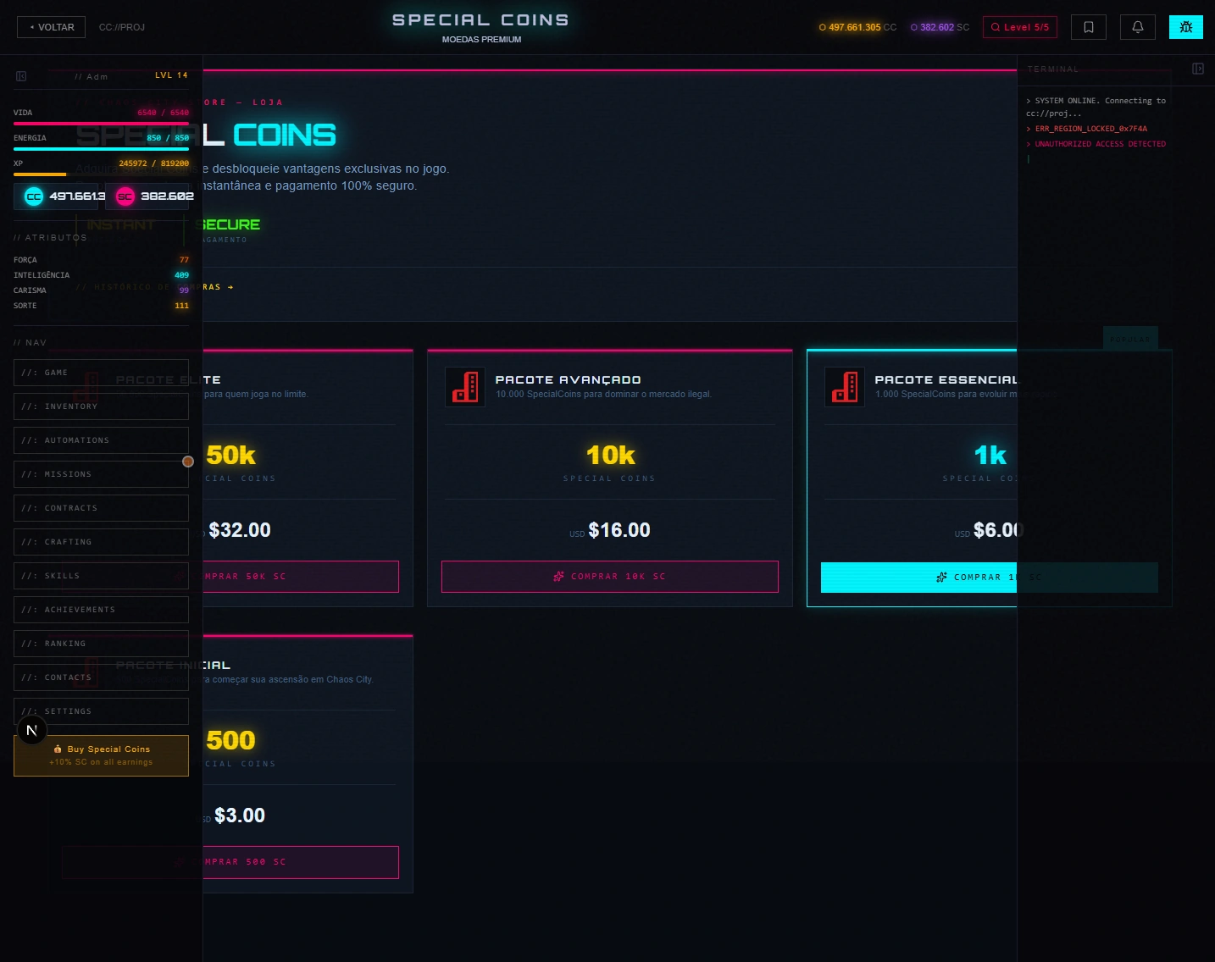1215x962 pixels.
Task: Click the XP progress bar
Action: point(101,174)
